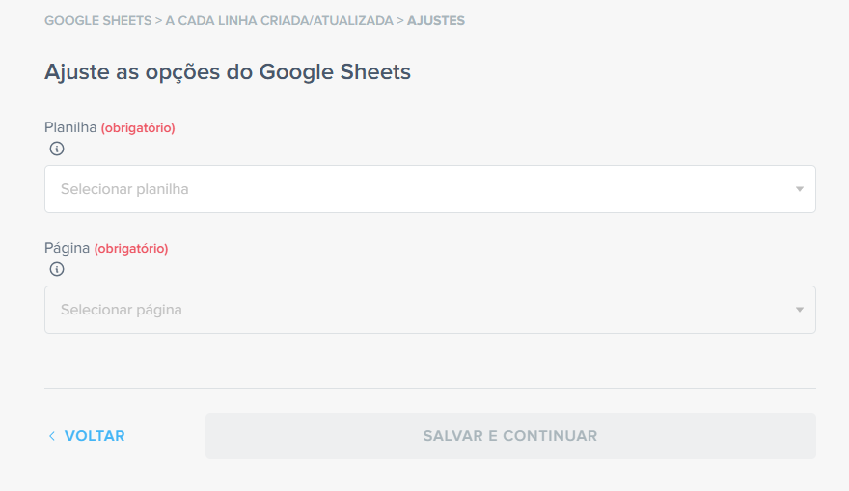Image resolution: width=849 pixels, height=491 pixels.
Task: Expand the Planilha dropdown arrow
Action: tap(799, 189)
